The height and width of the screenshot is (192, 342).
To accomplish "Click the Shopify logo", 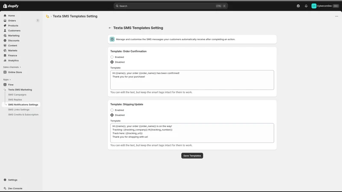I will point(11,6).
